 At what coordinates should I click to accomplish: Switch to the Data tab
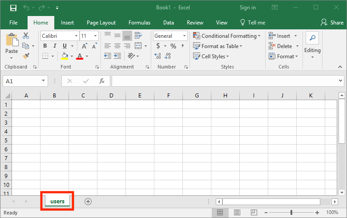(x=169, y=23)
